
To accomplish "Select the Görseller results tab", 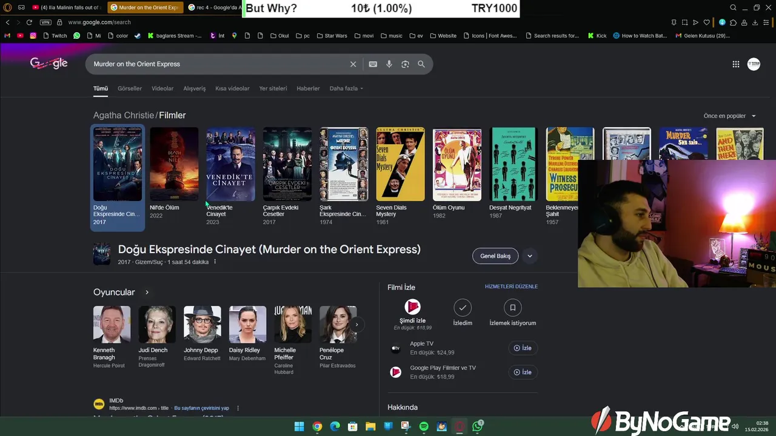I will point(130,88).
